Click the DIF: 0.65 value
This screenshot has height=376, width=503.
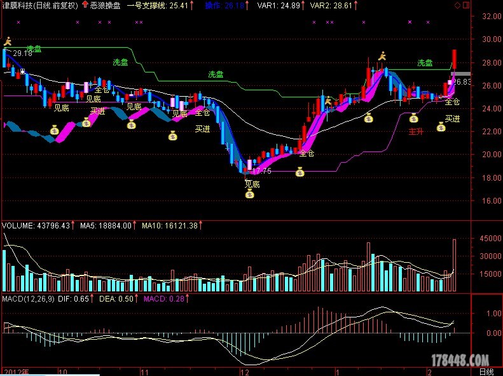(x=73, y=299)
